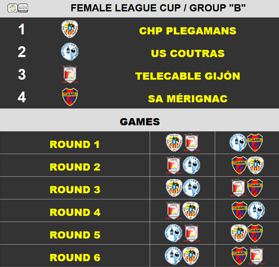Click Plegamans crest in Round 1 row

[174, 143]
